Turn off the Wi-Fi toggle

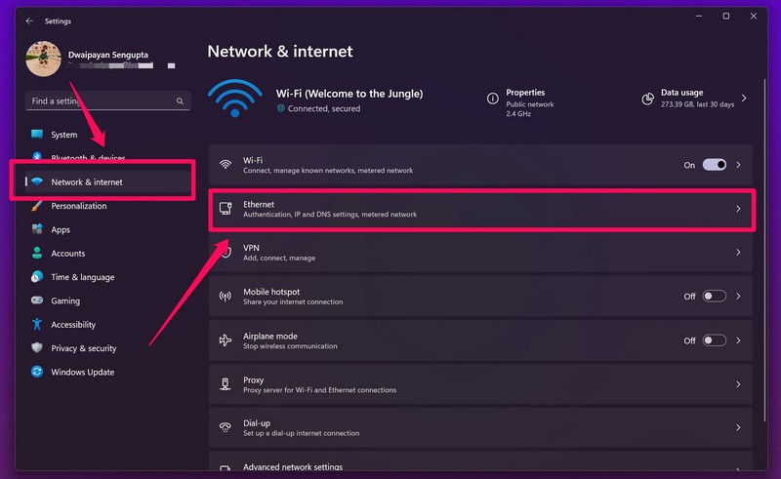(x=714, y=165)
